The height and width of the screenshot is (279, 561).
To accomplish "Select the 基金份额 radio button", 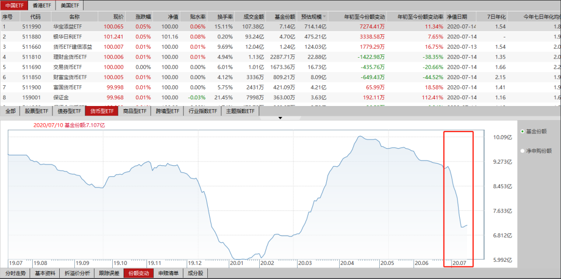I will [x=523, y=131].
